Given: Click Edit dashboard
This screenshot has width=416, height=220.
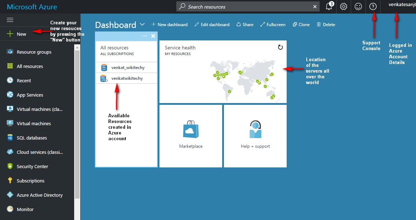Looking at the screenshot, I should (212, 25).
